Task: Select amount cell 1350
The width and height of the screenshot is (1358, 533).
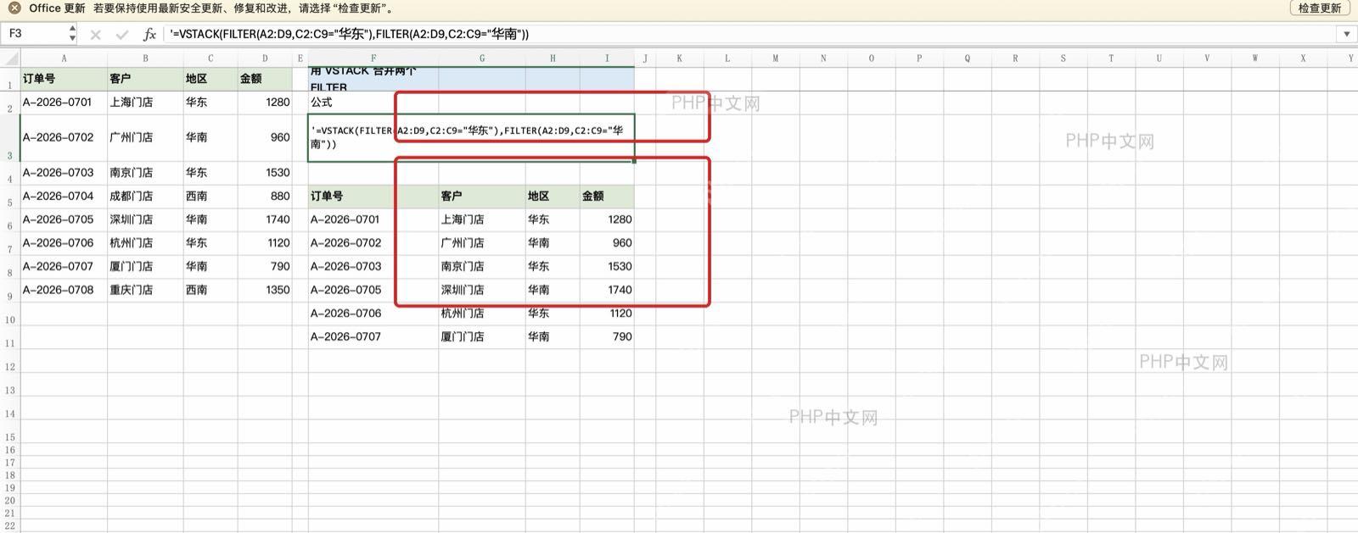Action: pyautogui.click(x=265, y=290)
